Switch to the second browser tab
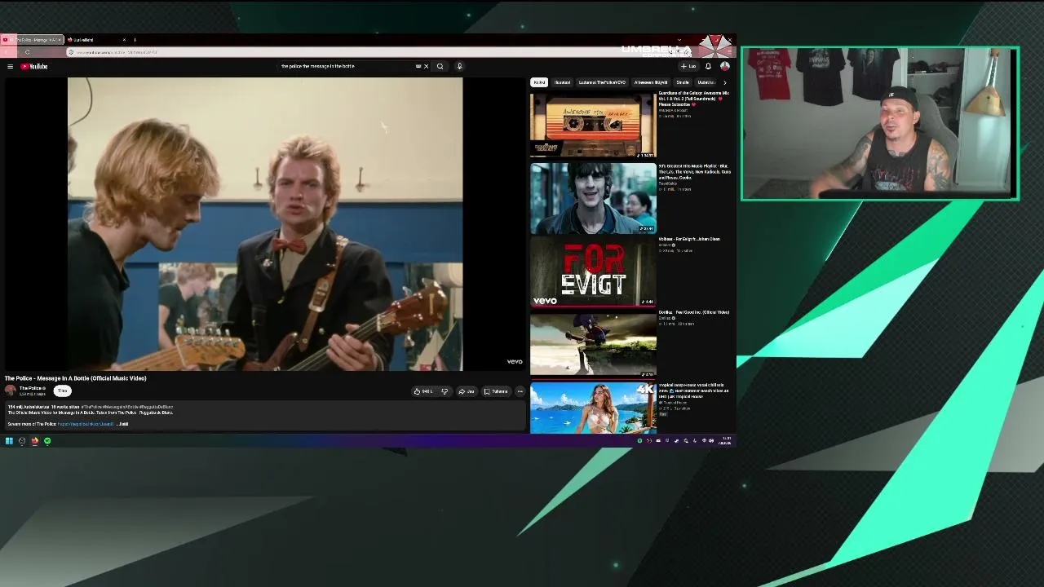 pyautogui.click(x=96, y=39)
